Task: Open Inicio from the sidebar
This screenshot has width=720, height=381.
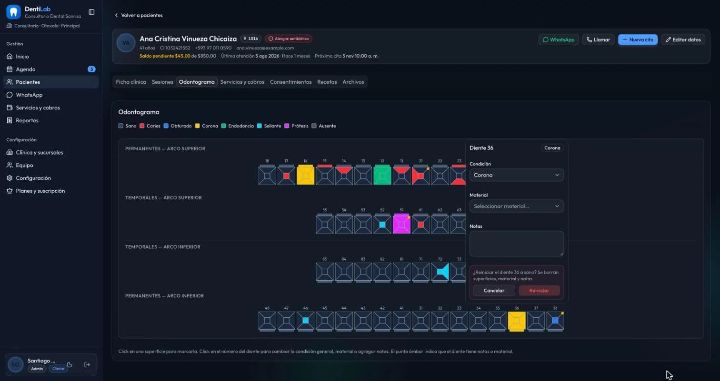Action: tap(51, 56)
